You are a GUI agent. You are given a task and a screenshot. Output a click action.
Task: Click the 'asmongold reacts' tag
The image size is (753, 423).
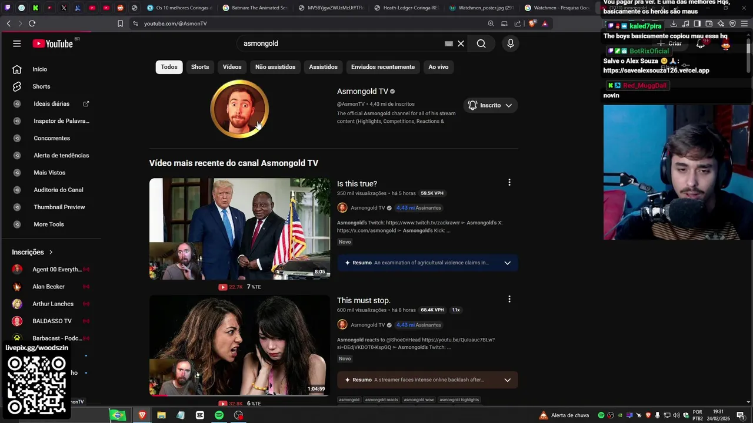click(382, 399)
